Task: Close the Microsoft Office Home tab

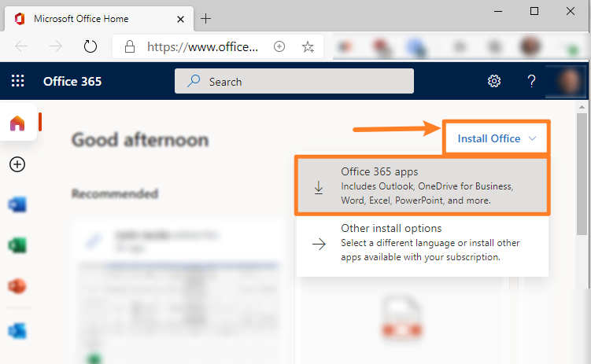Action: tap(180, 19)
